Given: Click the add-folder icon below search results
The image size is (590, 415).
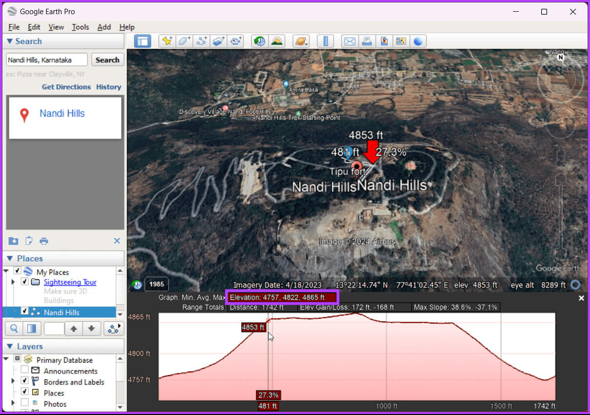Looking at the screenshot, I should (x=13, y=241).
